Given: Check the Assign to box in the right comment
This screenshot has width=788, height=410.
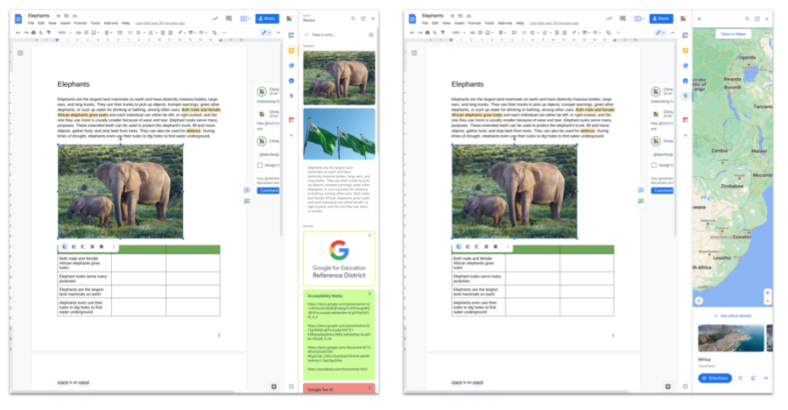Looking at the screenshot, I should click(654, 165).
